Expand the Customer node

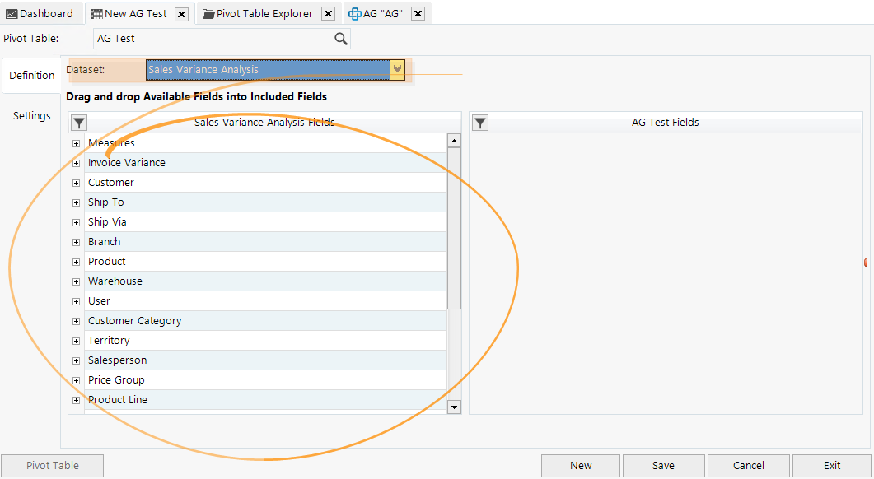pyautogui.click(x=77, y=184)
